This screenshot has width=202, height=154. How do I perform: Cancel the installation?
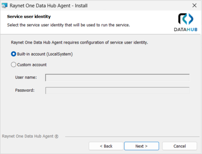coord(179,146)
